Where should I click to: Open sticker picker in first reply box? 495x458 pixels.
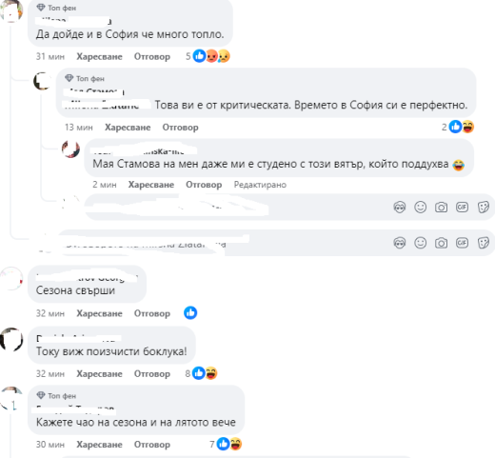(x=483, y=208)
